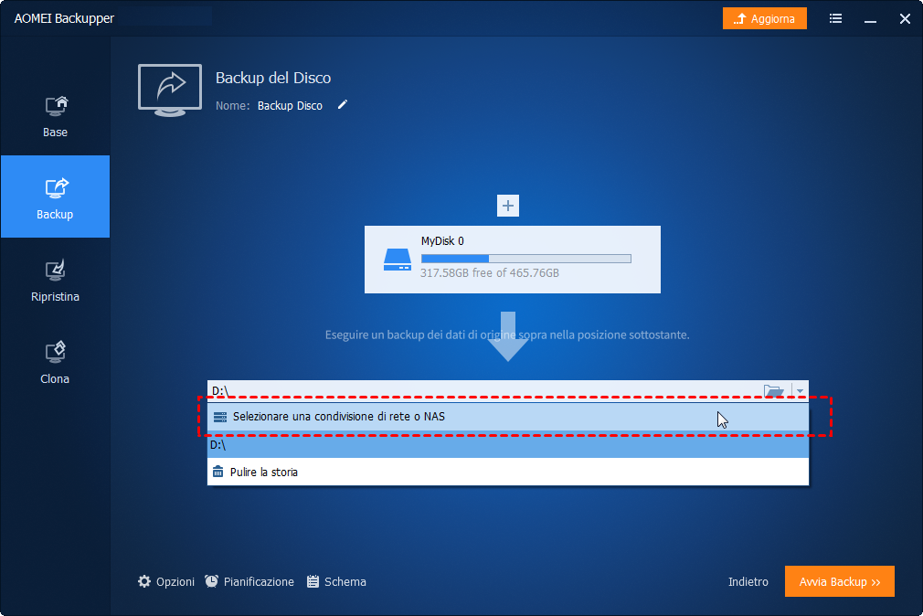Click the Pianificazione clock icon
923x616 pixels.
(211, 581)
